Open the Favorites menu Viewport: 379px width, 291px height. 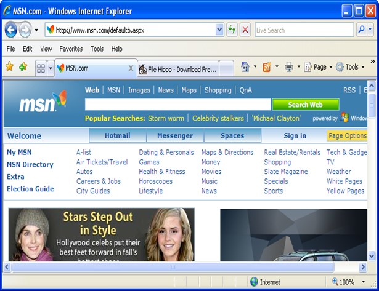71,49
